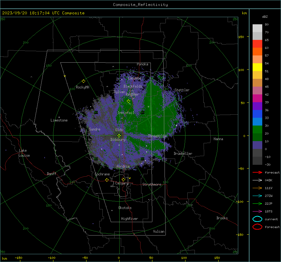Click the RedDeer city label
Image resolution: width=281 pixels, height=262 pixels.
pyautogui.click(x=132, y=94)
